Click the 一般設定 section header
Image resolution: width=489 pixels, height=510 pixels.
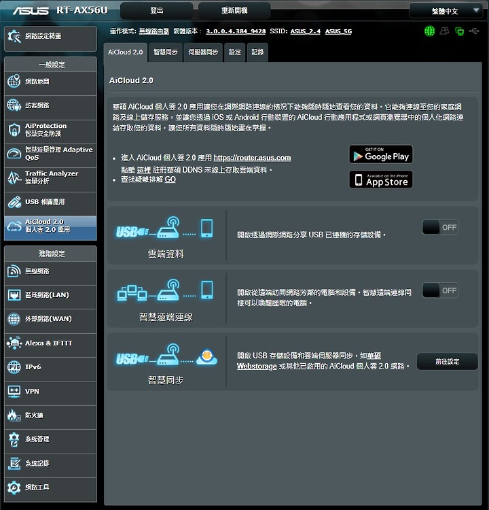click(x=51, y=65)
